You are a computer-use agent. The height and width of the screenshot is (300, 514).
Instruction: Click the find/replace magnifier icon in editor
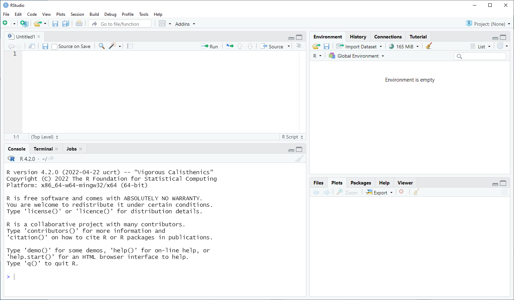(102, 46)
